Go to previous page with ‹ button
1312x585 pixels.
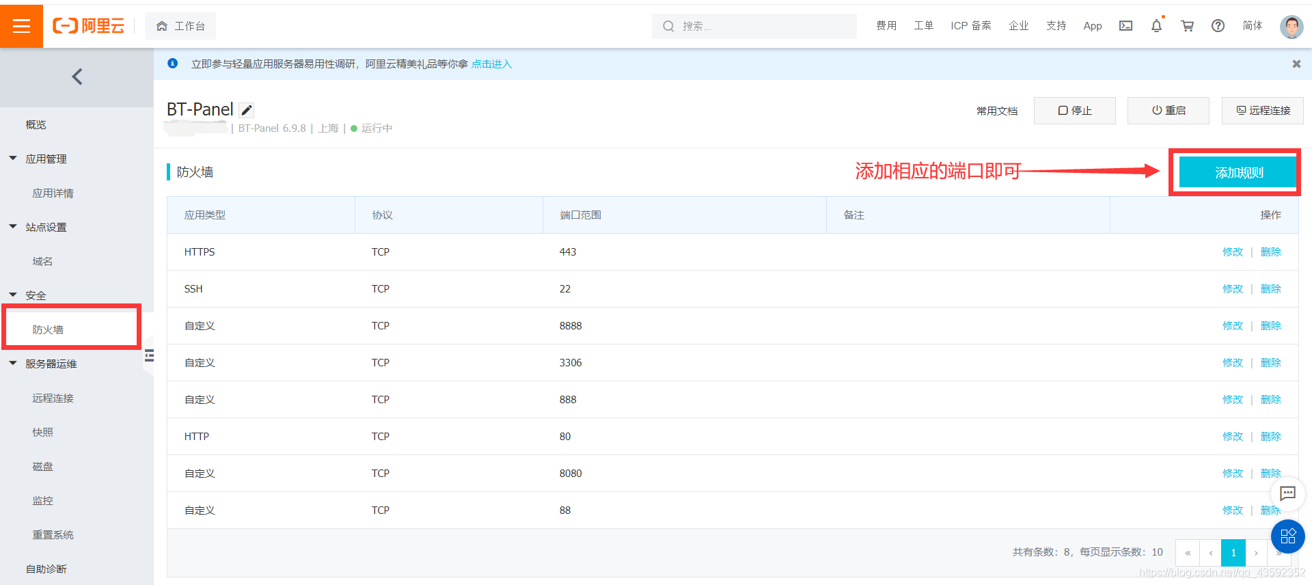pyautogui.click(x=1210, y=553)
